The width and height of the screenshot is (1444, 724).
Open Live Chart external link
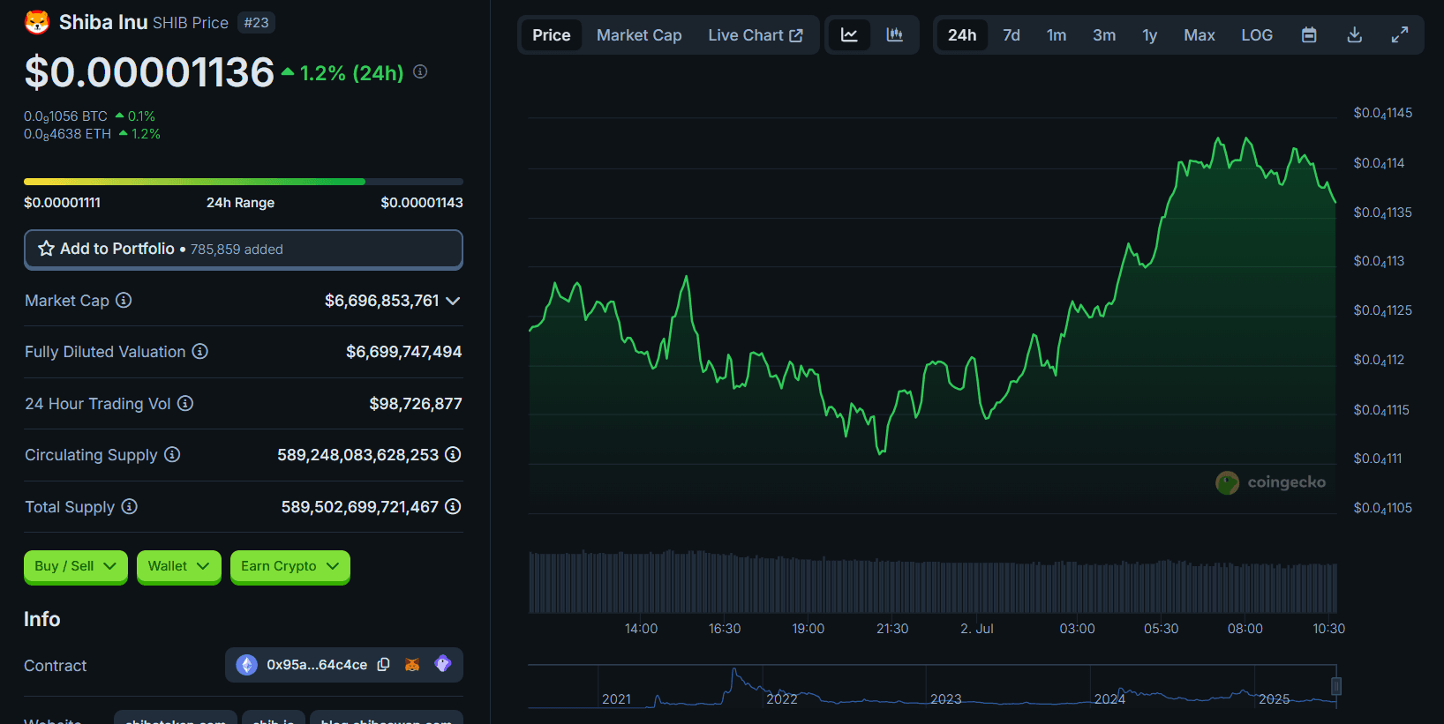tap(756, 35)
